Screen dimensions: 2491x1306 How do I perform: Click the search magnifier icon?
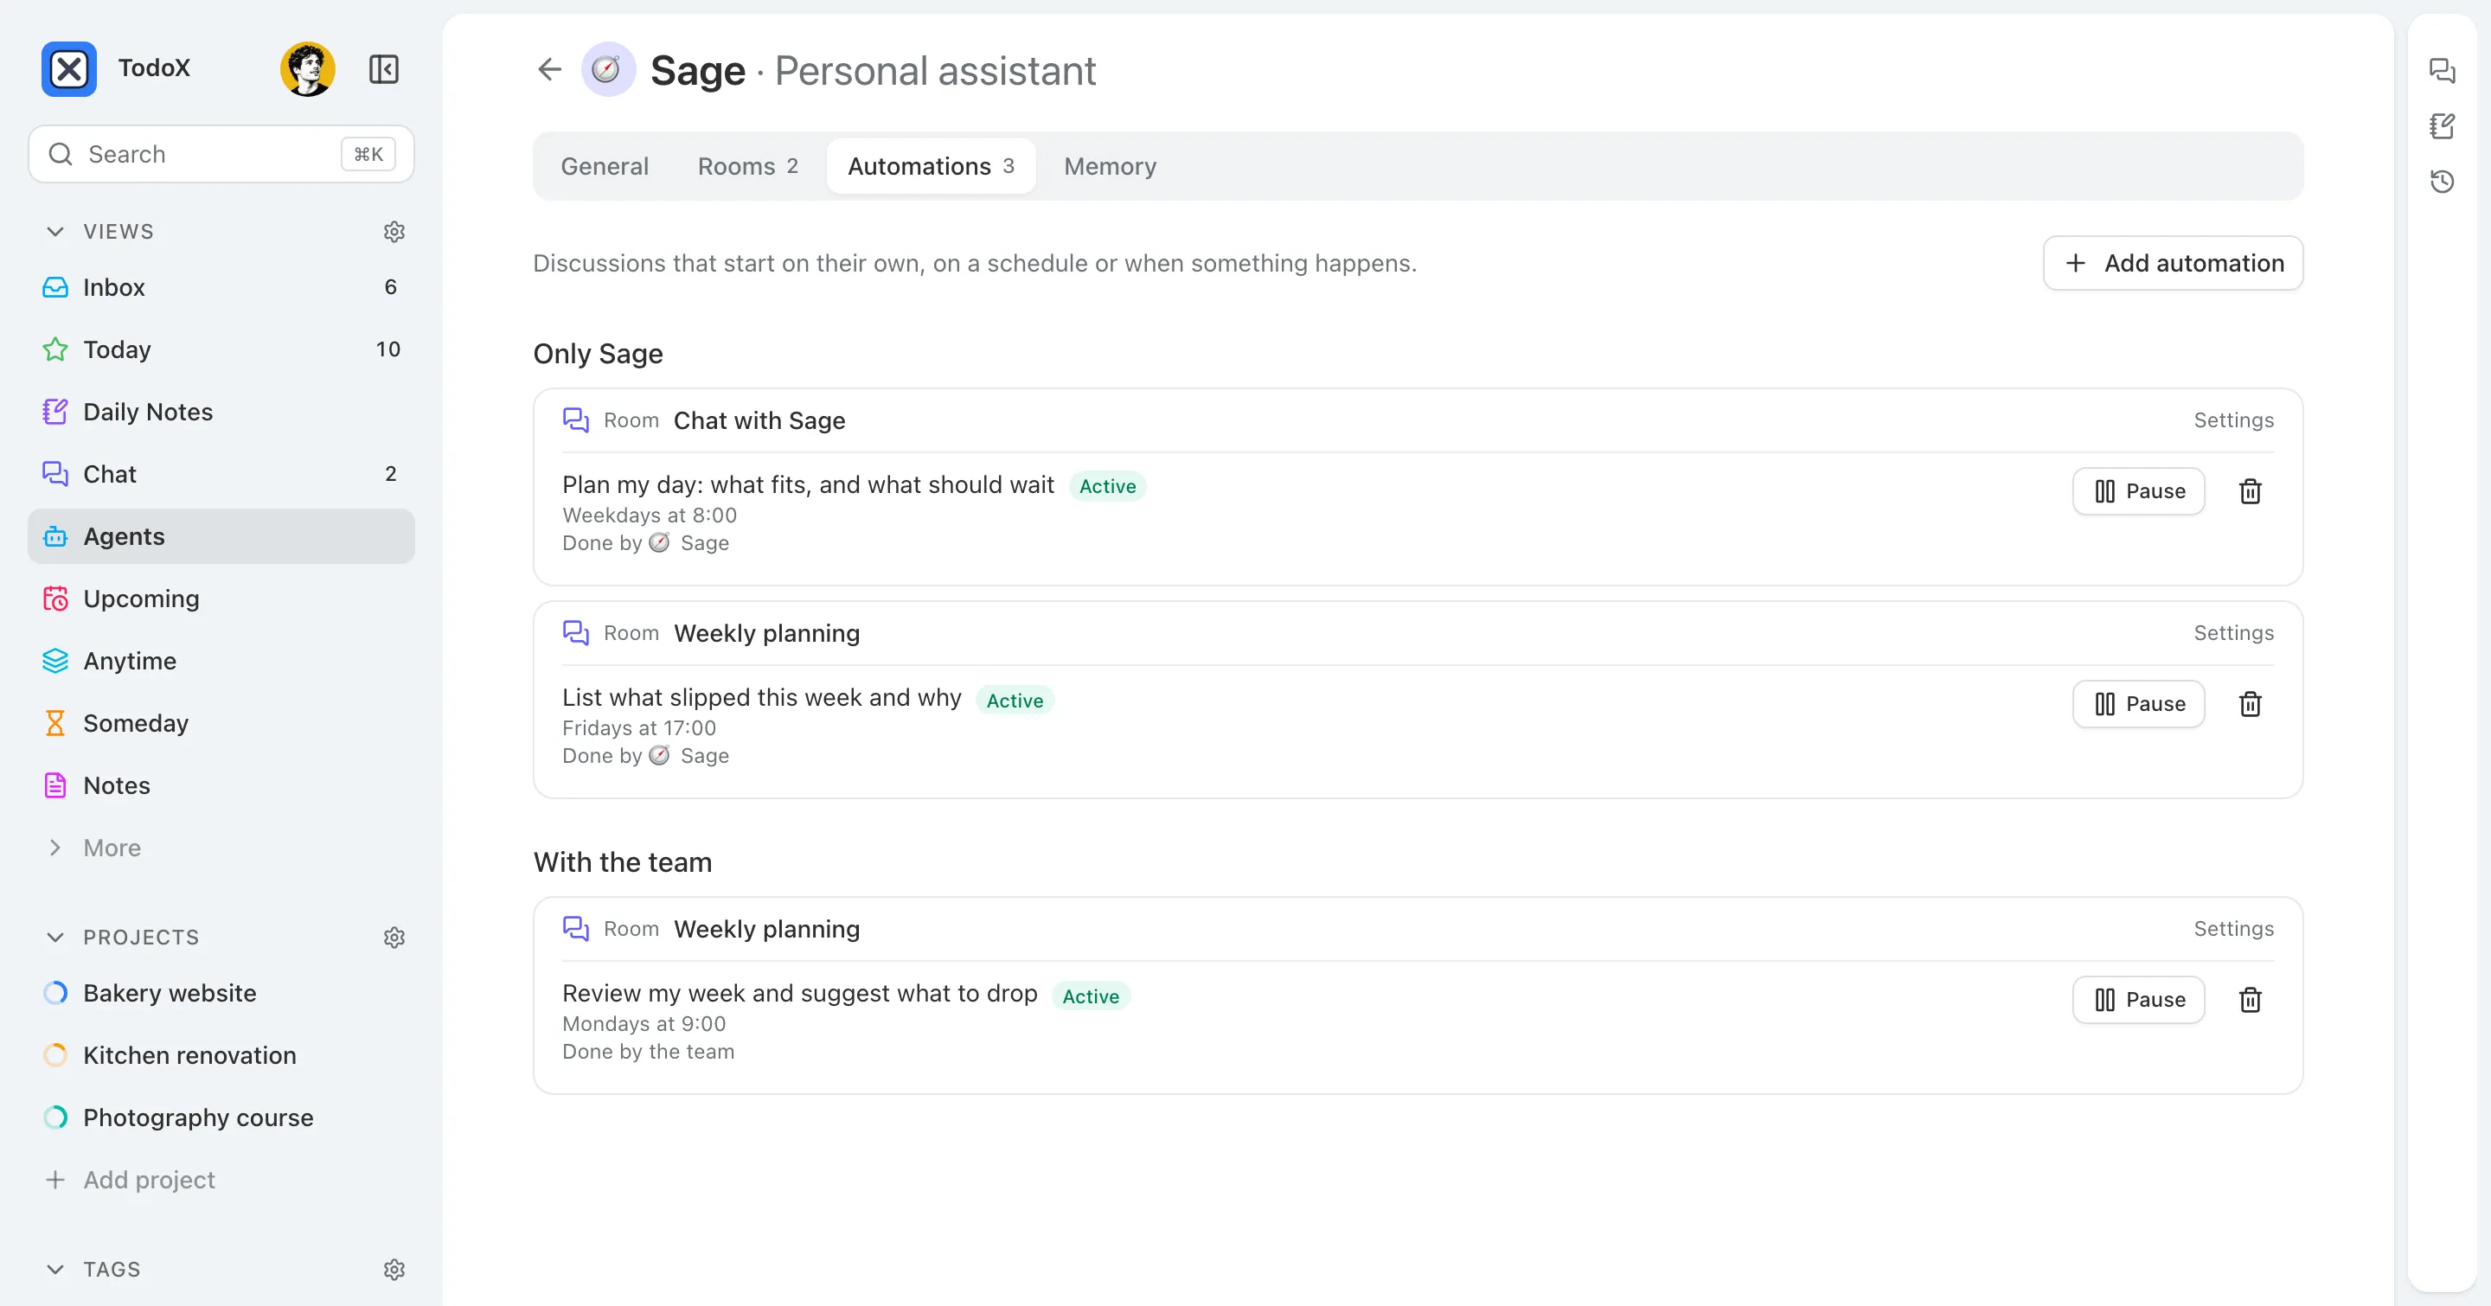pos(60,154)
